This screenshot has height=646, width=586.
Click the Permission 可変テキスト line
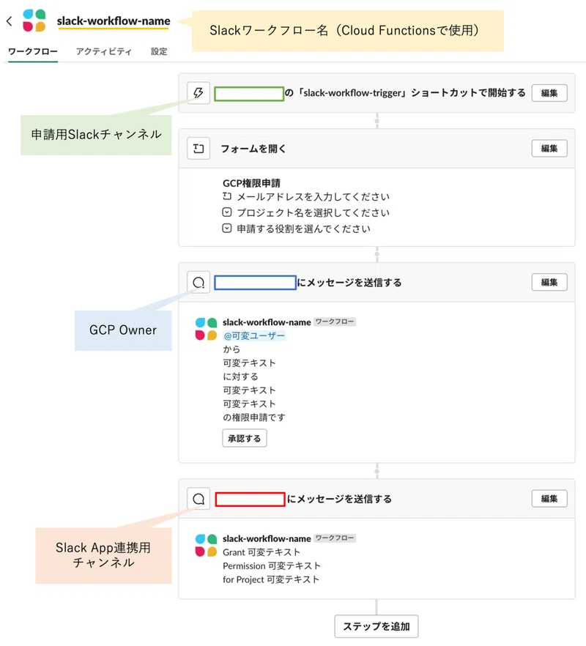tap(272, 565)
